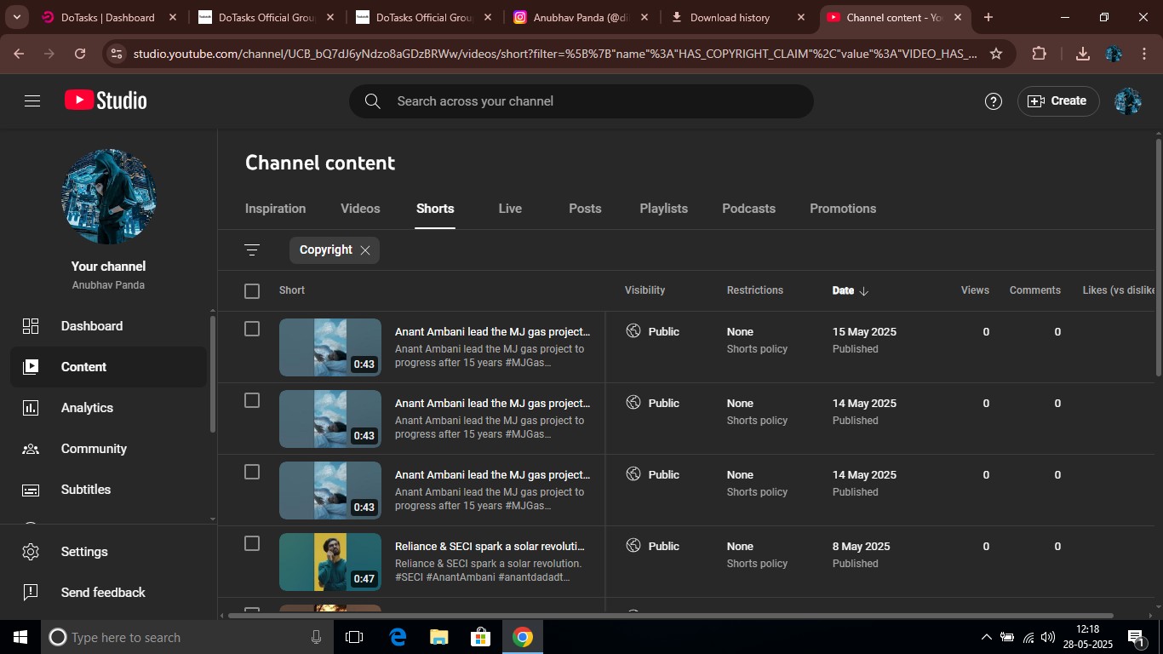1163x654 pixels.
Task: Change Public visibility of 8 May short
Action: point(653,547)
